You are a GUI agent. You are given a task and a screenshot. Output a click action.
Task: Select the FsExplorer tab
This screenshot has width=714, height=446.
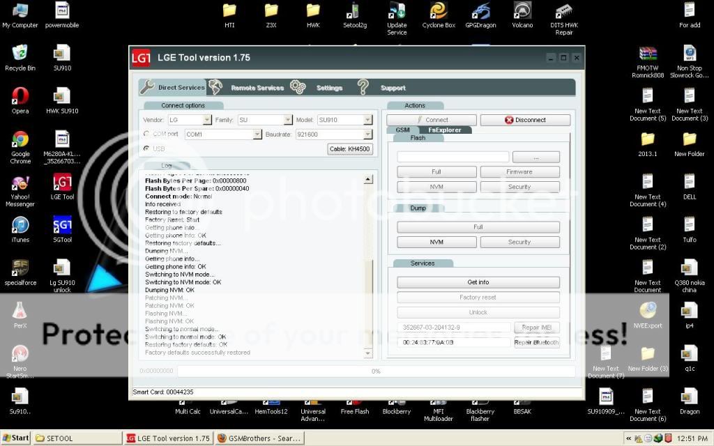pyautogui.click(x=445, y=130)
